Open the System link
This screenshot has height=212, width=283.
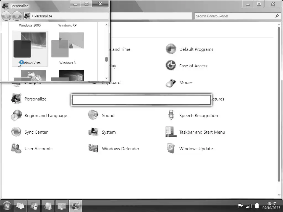click(109, 132)
